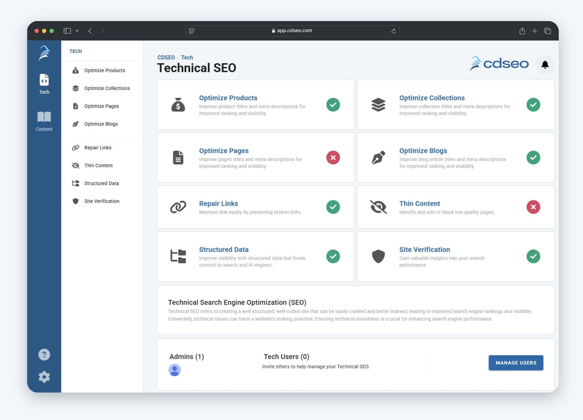Click the admin user avatar
The width and height of the screenshot is (583, 420).
coord(174,370)
